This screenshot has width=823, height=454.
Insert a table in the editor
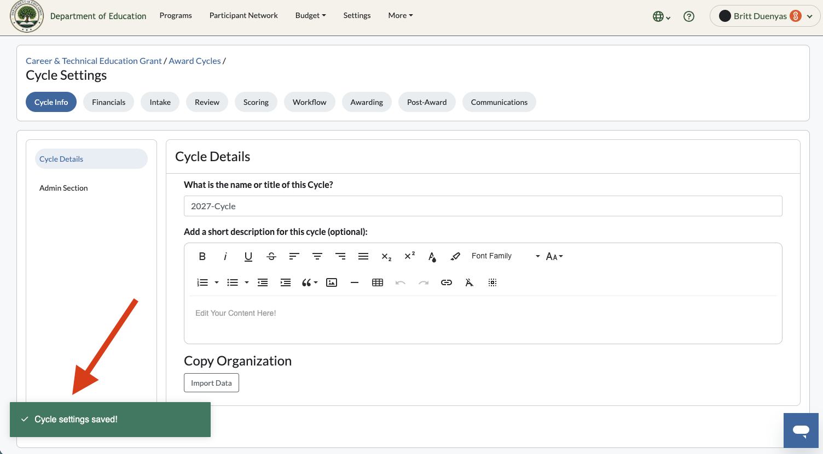(x=378, y=282)
